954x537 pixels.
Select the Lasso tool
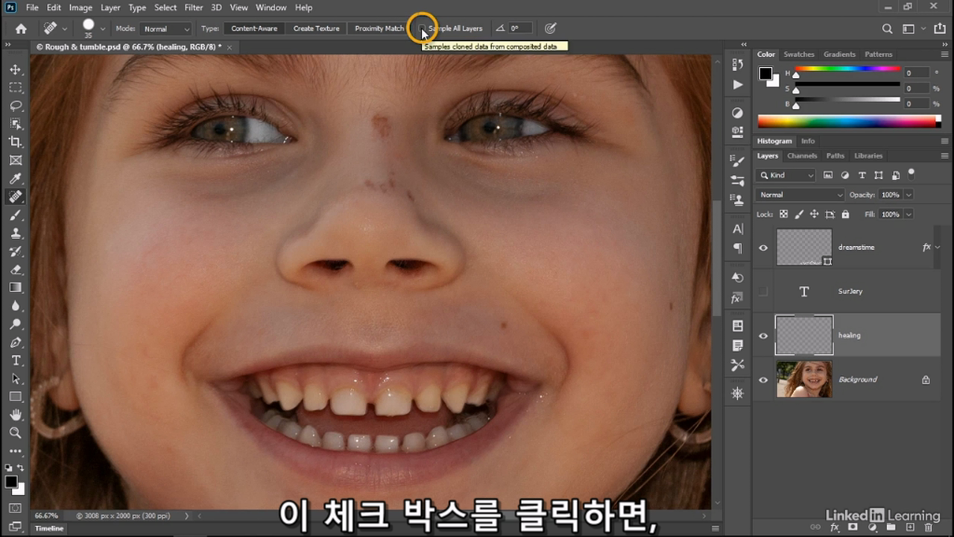click(x=16, y=105)
